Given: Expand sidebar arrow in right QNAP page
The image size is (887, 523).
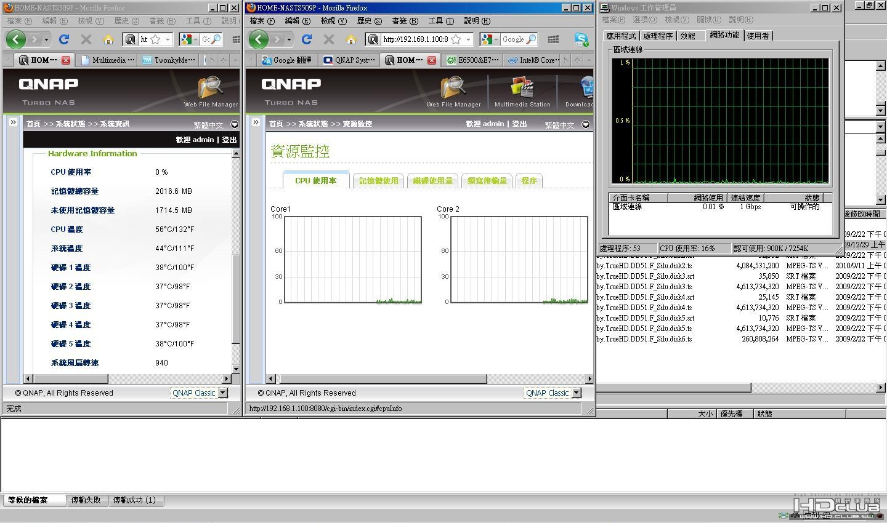Looking at the screenshot, I should tap(256, 122).
